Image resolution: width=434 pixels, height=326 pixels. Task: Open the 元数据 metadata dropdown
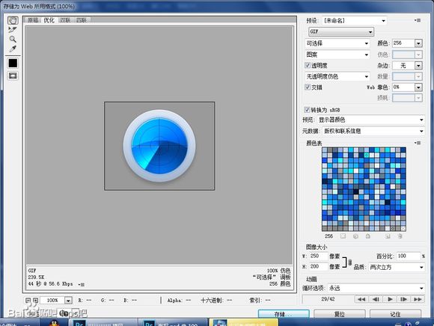(x=373, y=131)
